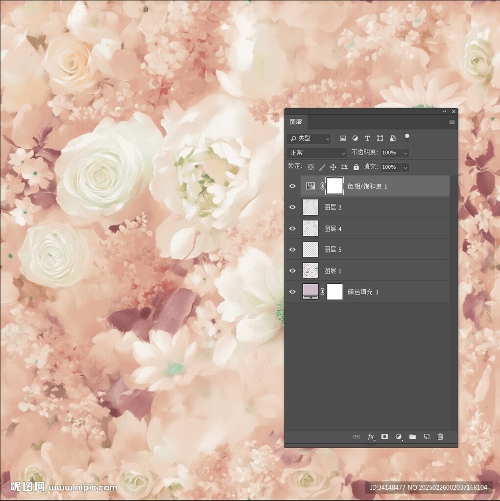
Task: Click the add layer style fx icon
Action: [x=371, y=436]
